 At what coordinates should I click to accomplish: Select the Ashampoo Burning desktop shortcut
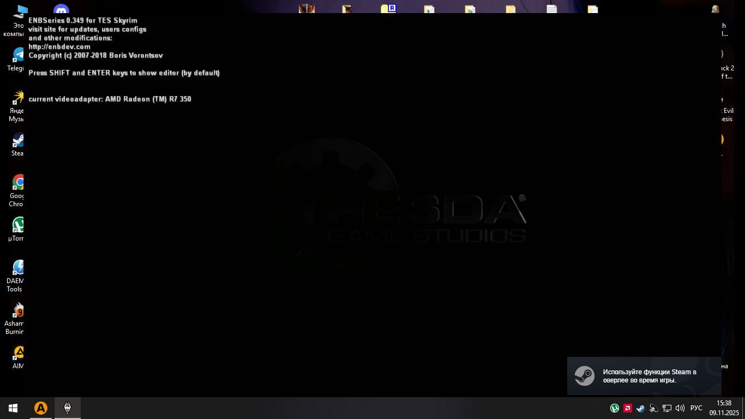pos(17,318)
